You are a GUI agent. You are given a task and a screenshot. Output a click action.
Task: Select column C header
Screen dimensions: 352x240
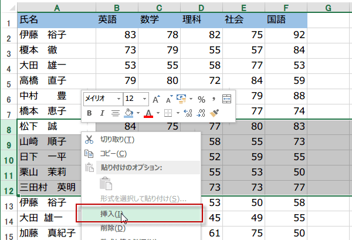pyautogui.click(x=159, y=8)
